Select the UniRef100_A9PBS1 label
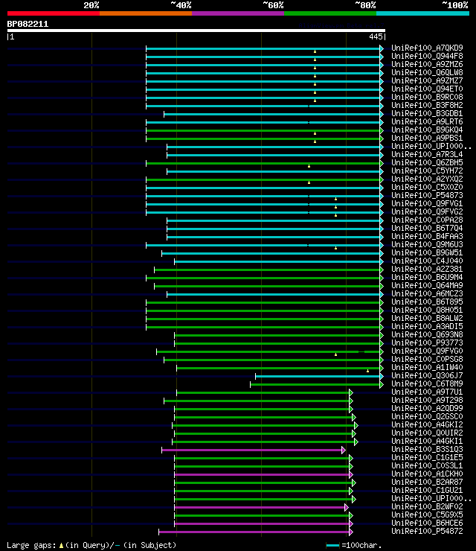 coord(427,138)
